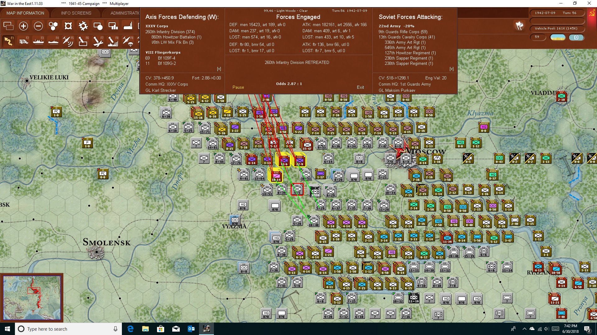Screen dimensions: 597x335
Task: Toggle the gear-shaped map information icon
Action: tap(83, 26)
